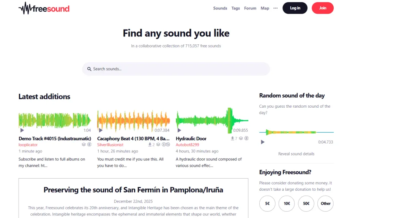Click the Freesound waveform logo
This screenshot has width=410, height=218.
click(44, 8)
